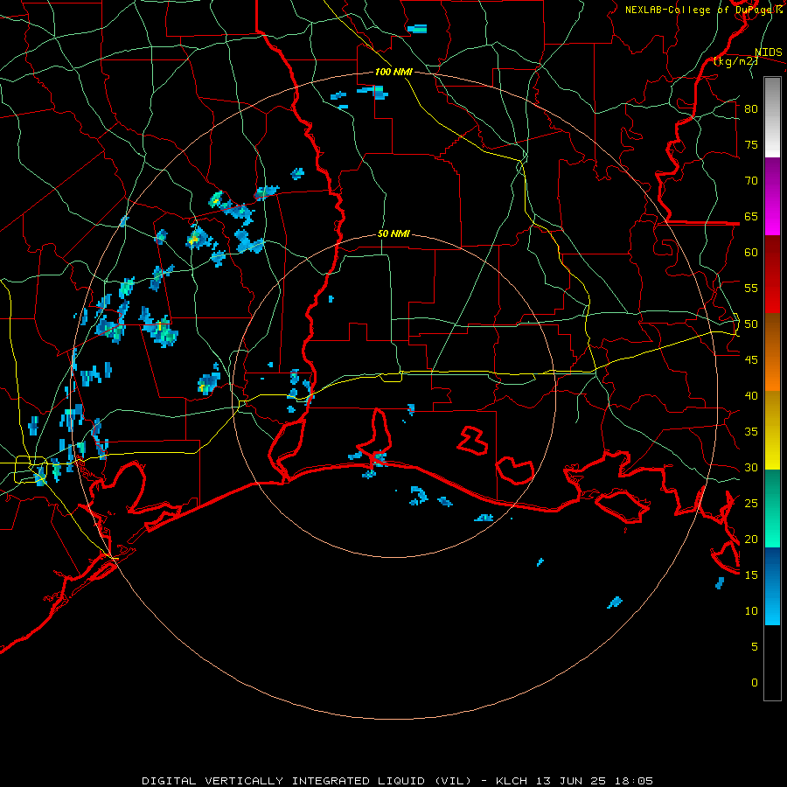This screenshot has width=787, height=787.
Task: Click the '13 JUN 25 18:05' timestamp
Action: (x=595, y=781)
